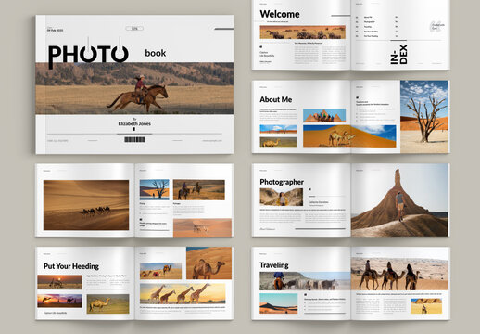Select the panoramic desert photo under Welcome

pyautogui.click(x=303, y=32)
